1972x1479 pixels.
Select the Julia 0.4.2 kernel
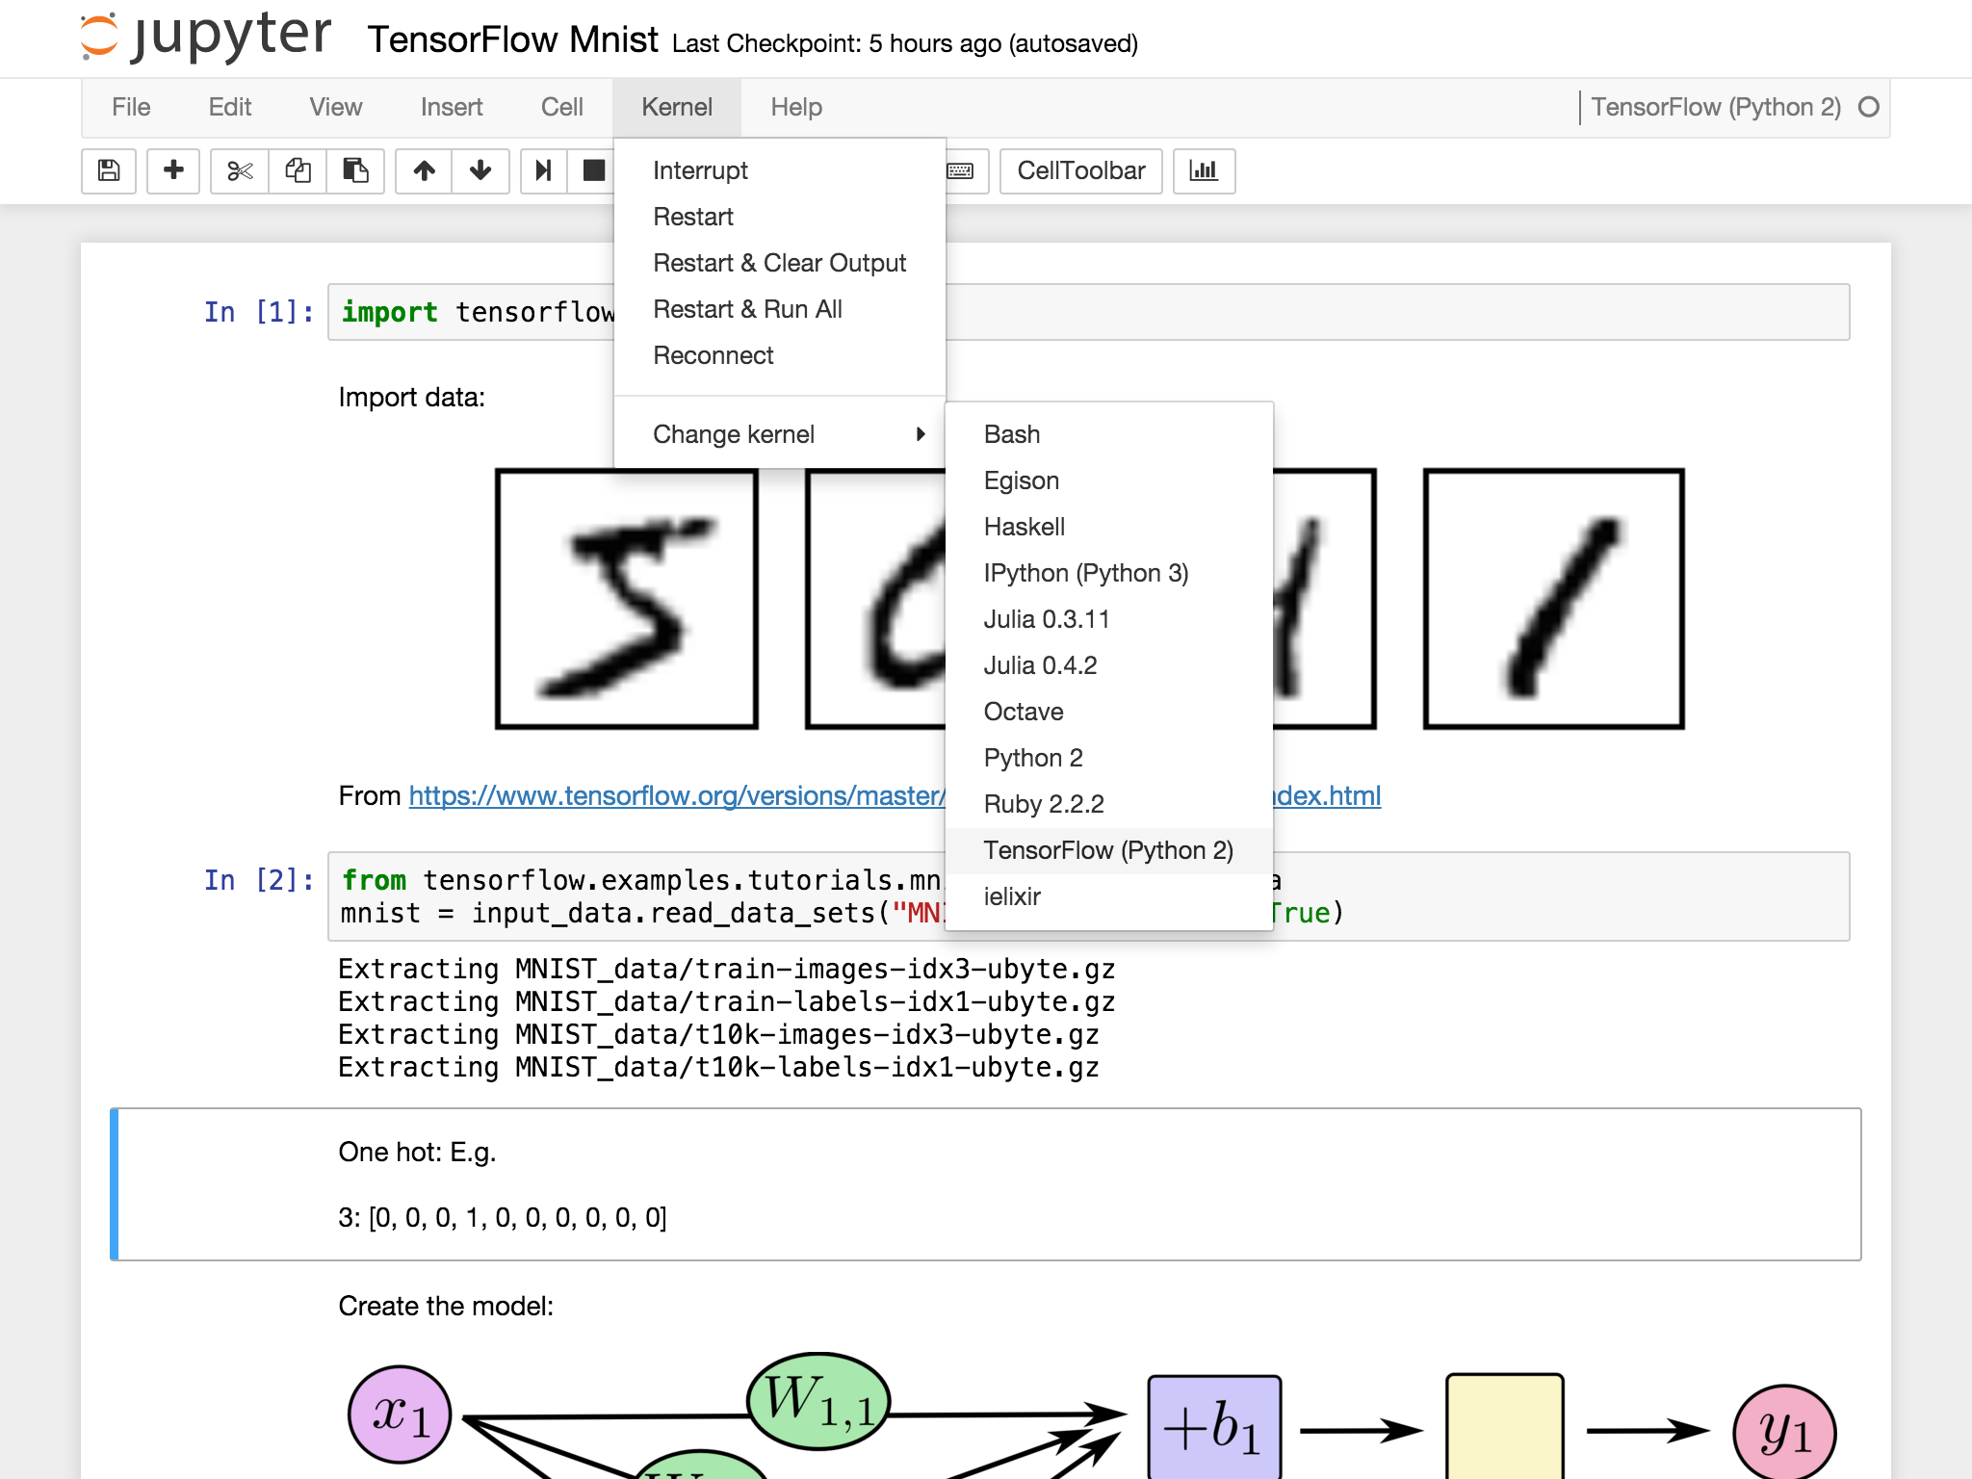[x=1040, y=664]
